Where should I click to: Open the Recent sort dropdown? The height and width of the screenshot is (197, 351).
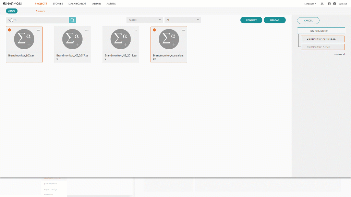tap(145, 20)
